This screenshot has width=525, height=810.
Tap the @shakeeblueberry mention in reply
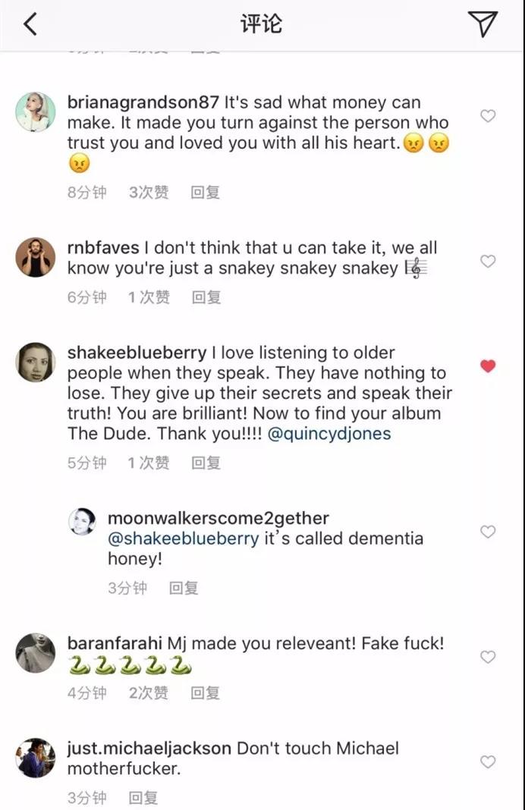click(183, 539)
